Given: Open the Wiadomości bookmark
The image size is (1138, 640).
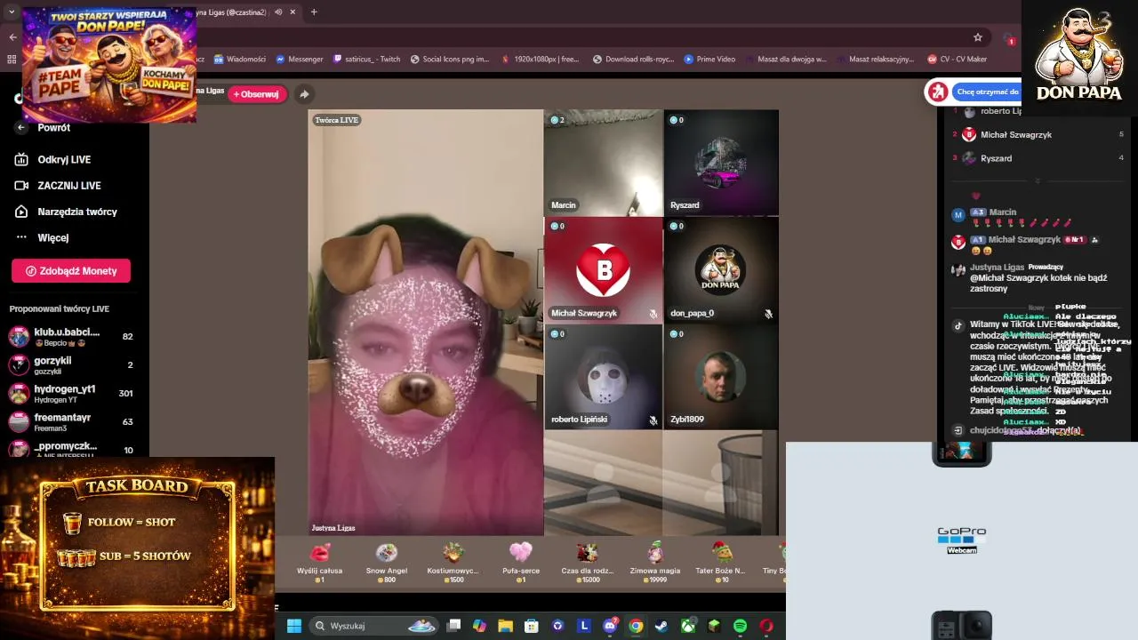Looking at the screenshot, I should (240, 60).
